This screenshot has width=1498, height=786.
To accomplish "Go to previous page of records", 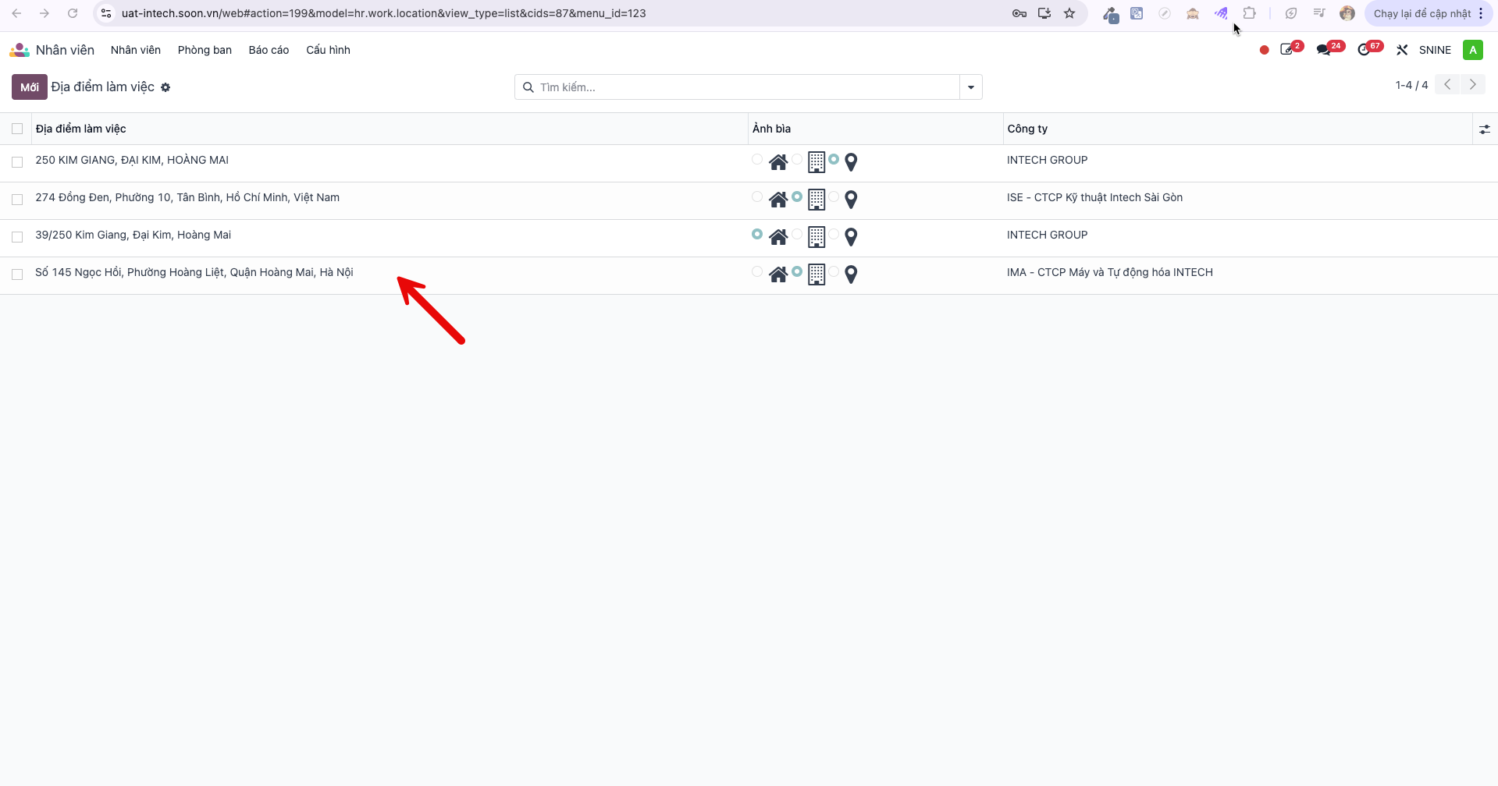I will coord(1447,85).
